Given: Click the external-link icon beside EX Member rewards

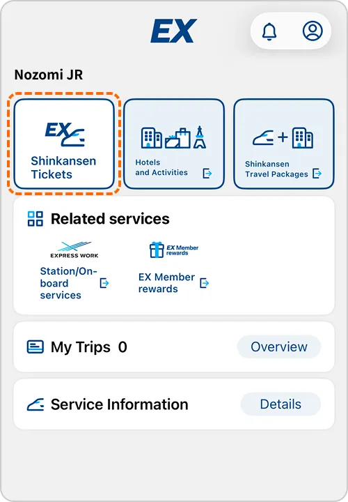Looking at the screenshot, I should 204,283.
